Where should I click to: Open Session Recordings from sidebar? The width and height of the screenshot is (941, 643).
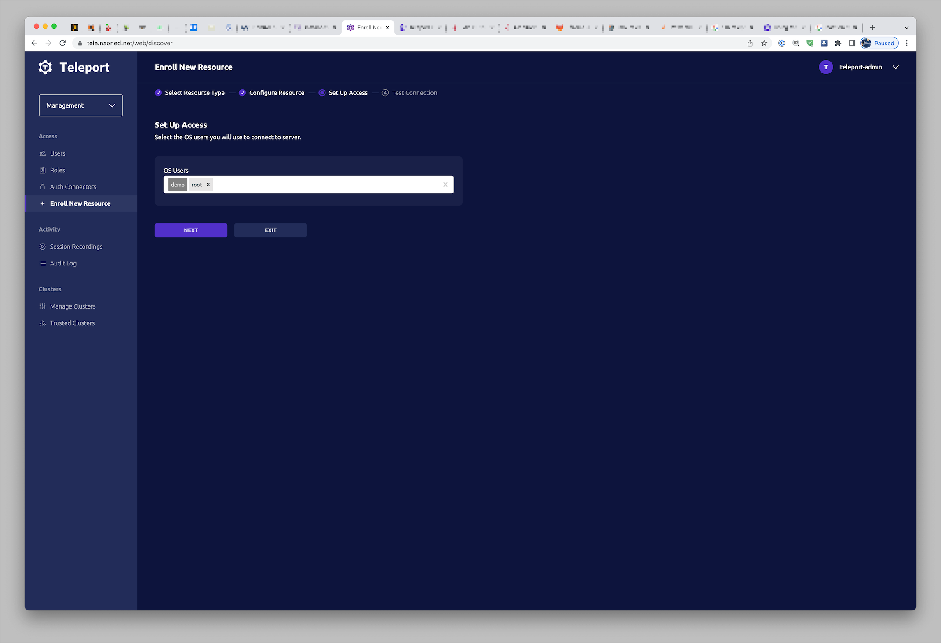coord(76,247)
